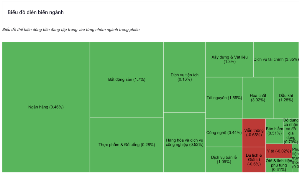This screenshot has height=175, width=302.
Task: Select Dịch vụ tiện ích (0.16%) block
Action: click(x=185, y=77)
